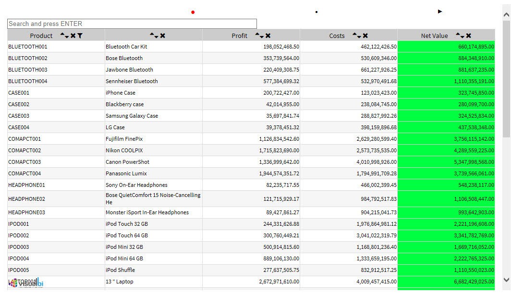The height and width of the screenshot is (294, 512).
Task: Sort the unnamed description column
Action: [154, 36]
